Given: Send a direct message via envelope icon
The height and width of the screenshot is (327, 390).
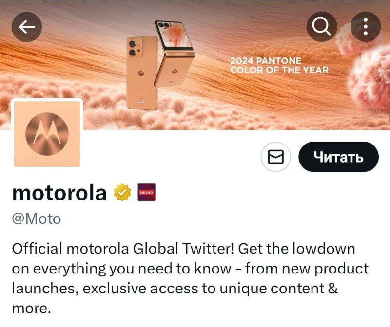Looking at the screenshot, I should [275, 157].
